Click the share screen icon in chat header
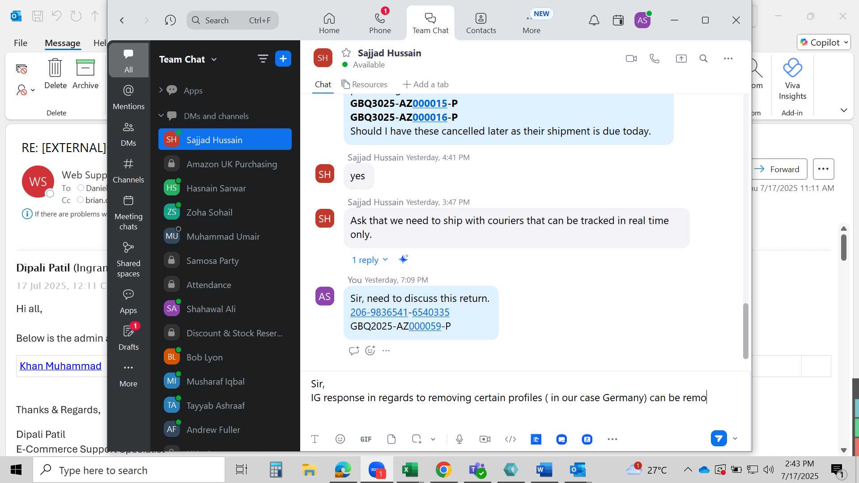Image resolution: width=859 pixels, height=483 pixels. point(681,59)
